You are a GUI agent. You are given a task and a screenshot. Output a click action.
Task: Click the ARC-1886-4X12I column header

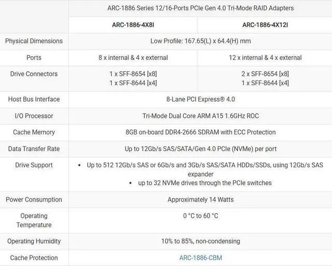pos(265,25)
